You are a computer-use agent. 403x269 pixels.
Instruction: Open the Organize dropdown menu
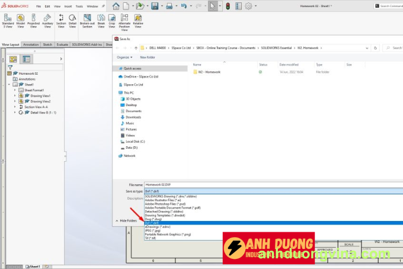pyautogui.click(x=124, y=57)
